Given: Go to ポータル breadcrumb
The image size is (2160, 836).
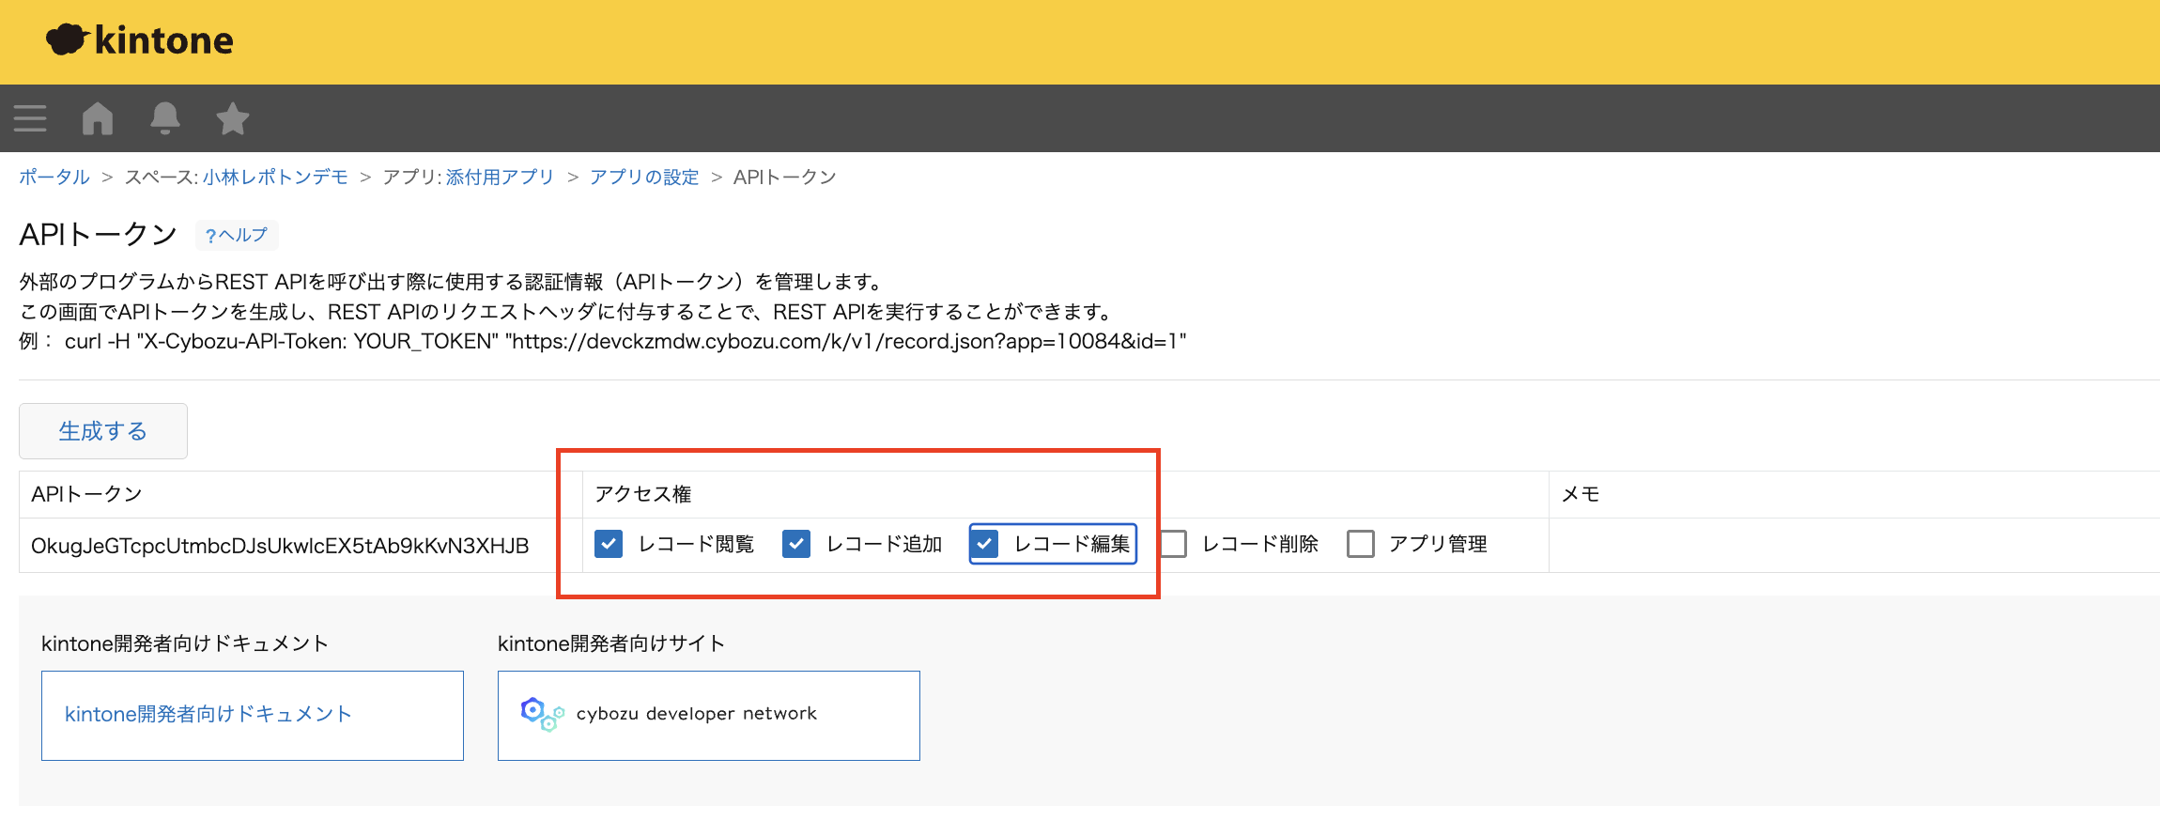Looking at the screenshot, I should click(x=54, y=177).
